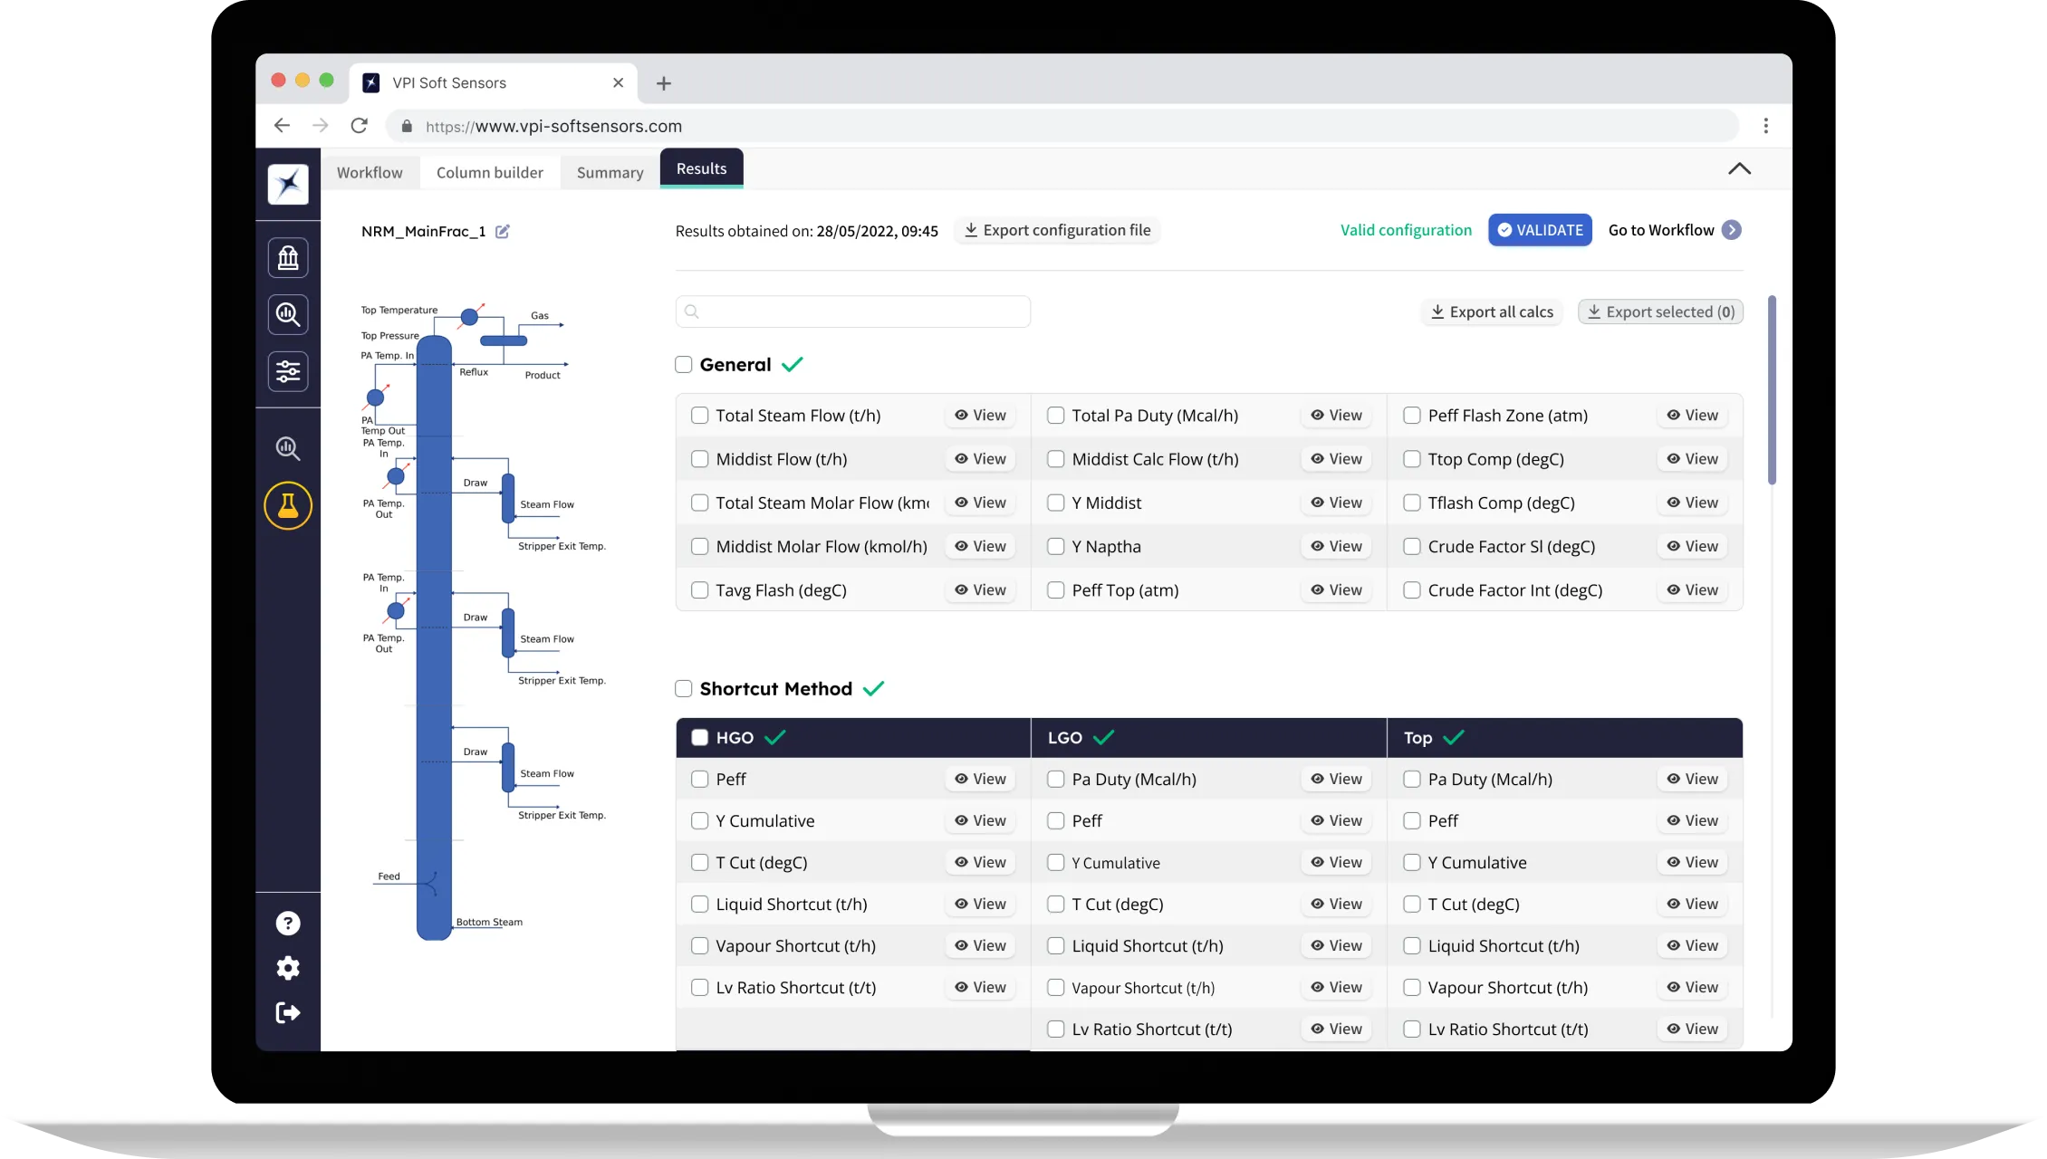
Task: Click the VPI star logo at top left
Action: 288,184
